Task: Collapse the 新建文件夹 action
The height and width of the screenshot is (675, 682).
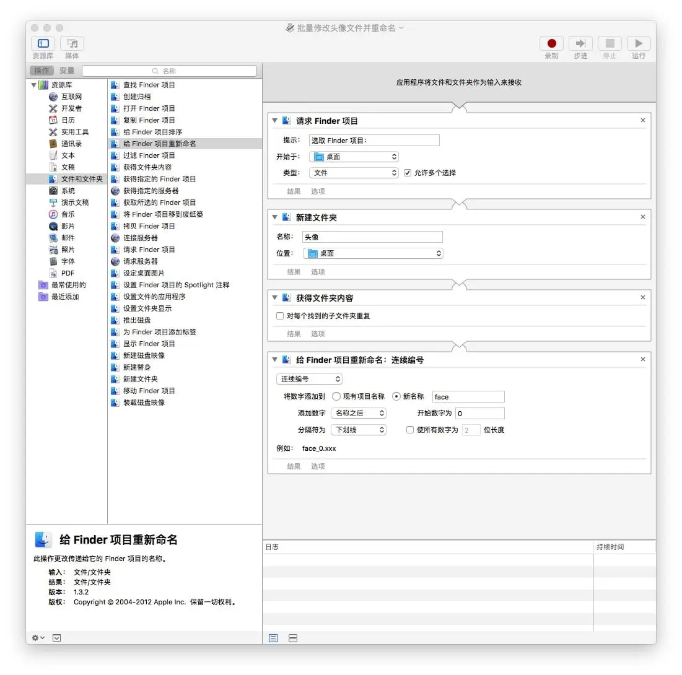Action: [x=275, y=217]
